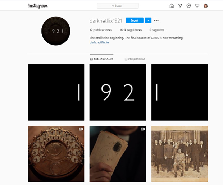This screenshot has height=185, width=223.
Task: Open the dark.netflix.io link
Action: click(99, 42)
